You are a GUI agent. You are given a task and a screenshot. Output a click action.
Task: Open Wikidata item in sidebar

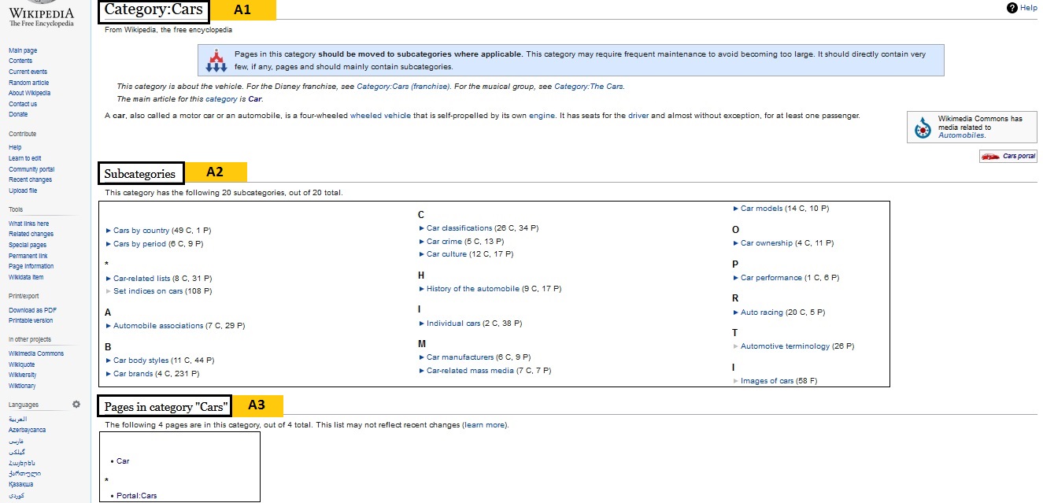point(26,277)
